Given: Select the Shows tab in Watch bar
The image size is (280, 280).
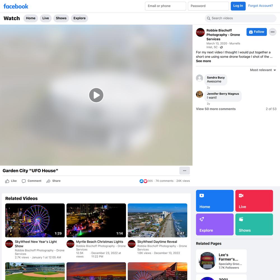Looking at the screenshot, I should point(61,18).
